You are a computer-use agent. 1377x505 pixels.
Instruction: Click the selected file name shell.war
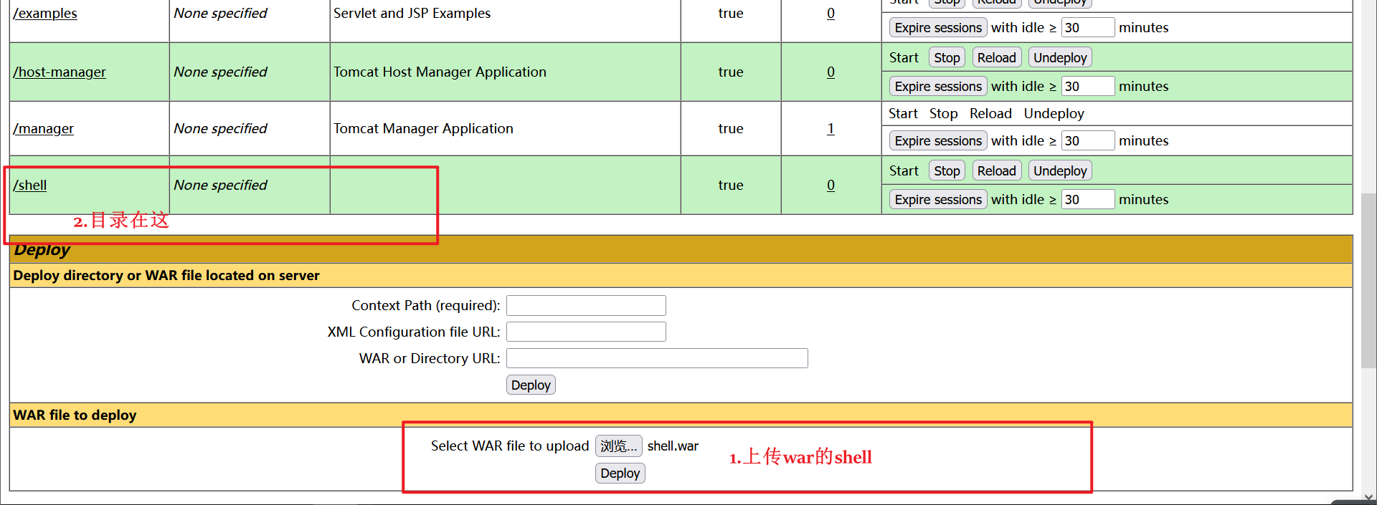(x=673, y=446)
